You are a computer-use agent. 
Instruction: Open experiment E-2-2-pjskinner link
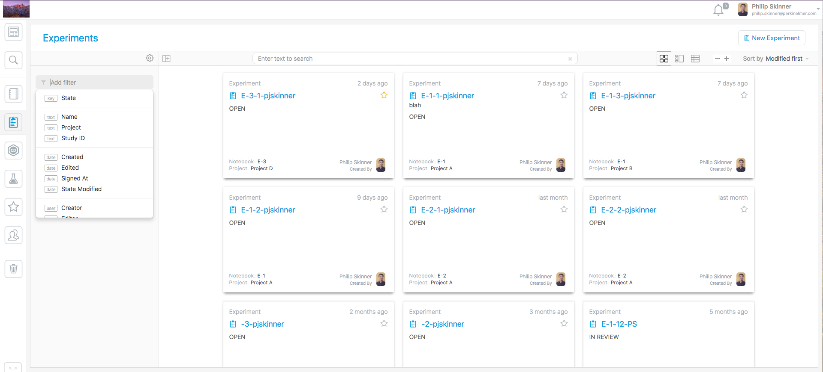(x=628, y=210)
